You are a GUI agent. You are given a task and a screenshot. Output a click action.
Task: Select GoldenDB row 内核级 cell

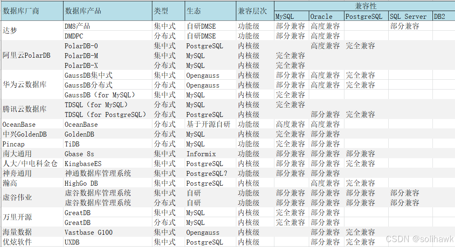(x=255, y=134)
